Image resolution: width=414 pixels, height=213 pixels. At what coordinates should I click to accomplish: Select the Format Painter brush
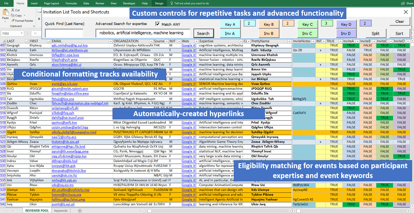(13, 21)
